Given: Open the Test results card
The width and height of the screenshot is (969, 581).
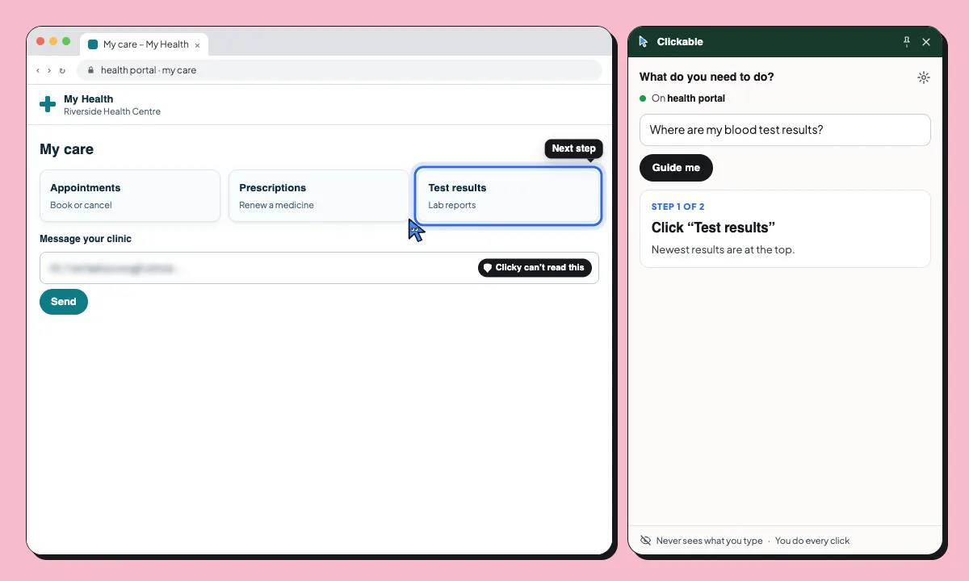Looking at the screenshot, I should click(x=509, y=196).
